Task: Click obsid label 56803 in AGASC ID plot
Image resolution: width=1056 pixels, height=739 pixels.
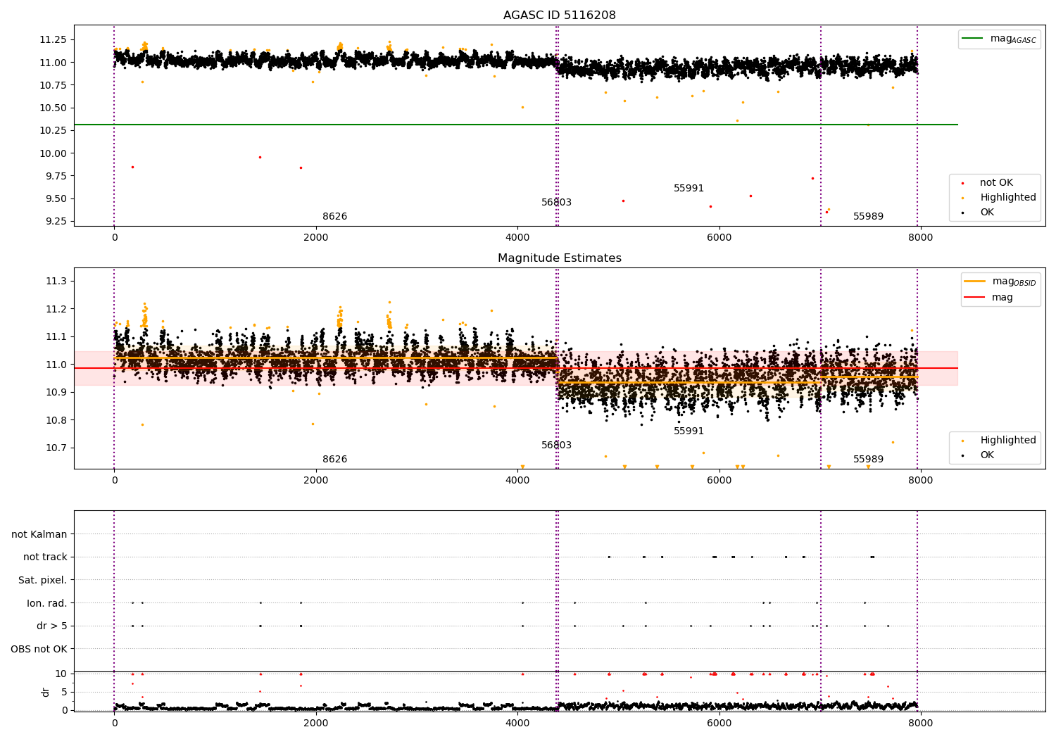Action: (556, 202)
